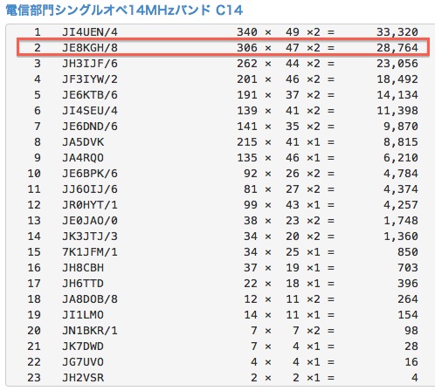
Task: Click callsign JH8CBH in row 16
Action: coord(83,267)
